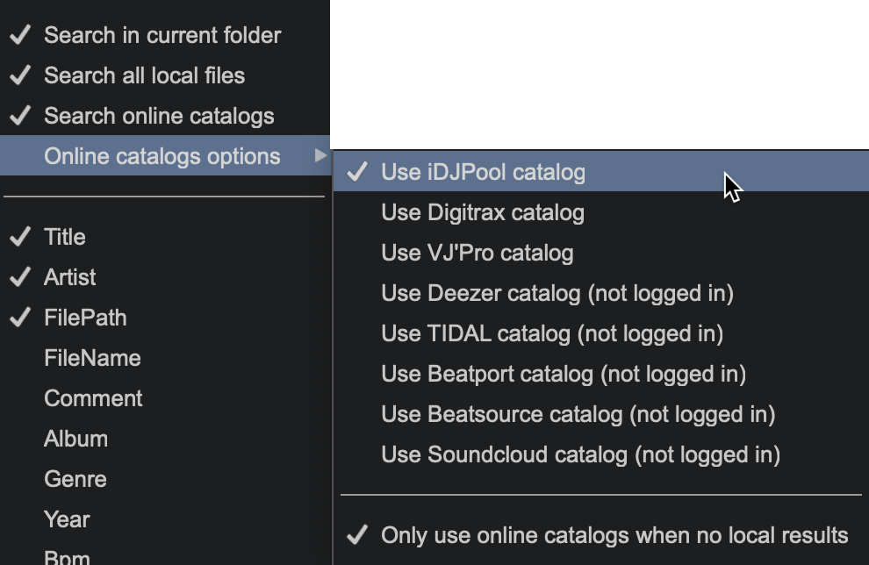
Task: Uncheck FilePath search field
Action: [85, 318]
